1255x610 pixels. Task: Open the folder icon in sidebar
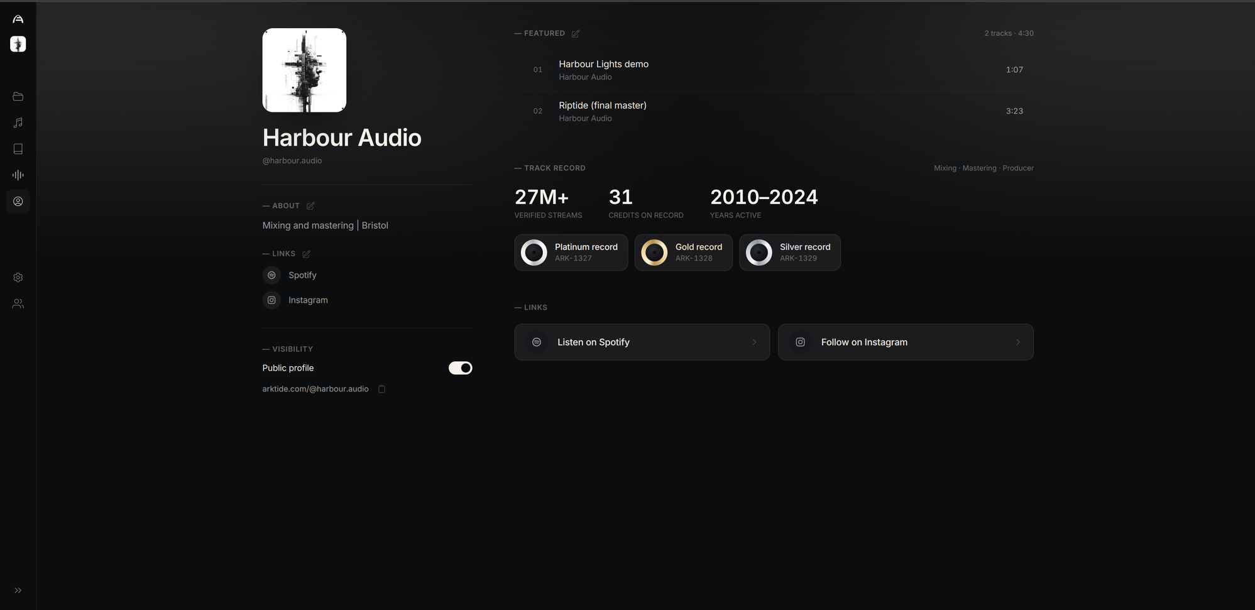click(x=18, y=97)
